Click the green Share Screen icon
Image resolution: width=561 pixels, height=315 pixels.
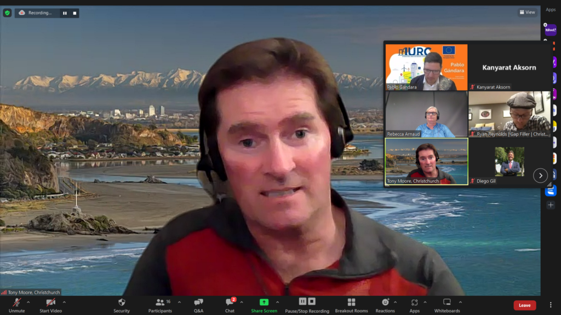click(x=264, y=302)
